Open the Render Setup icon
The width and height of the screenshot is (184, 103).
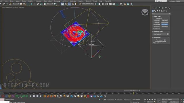(x=124, y=4)
